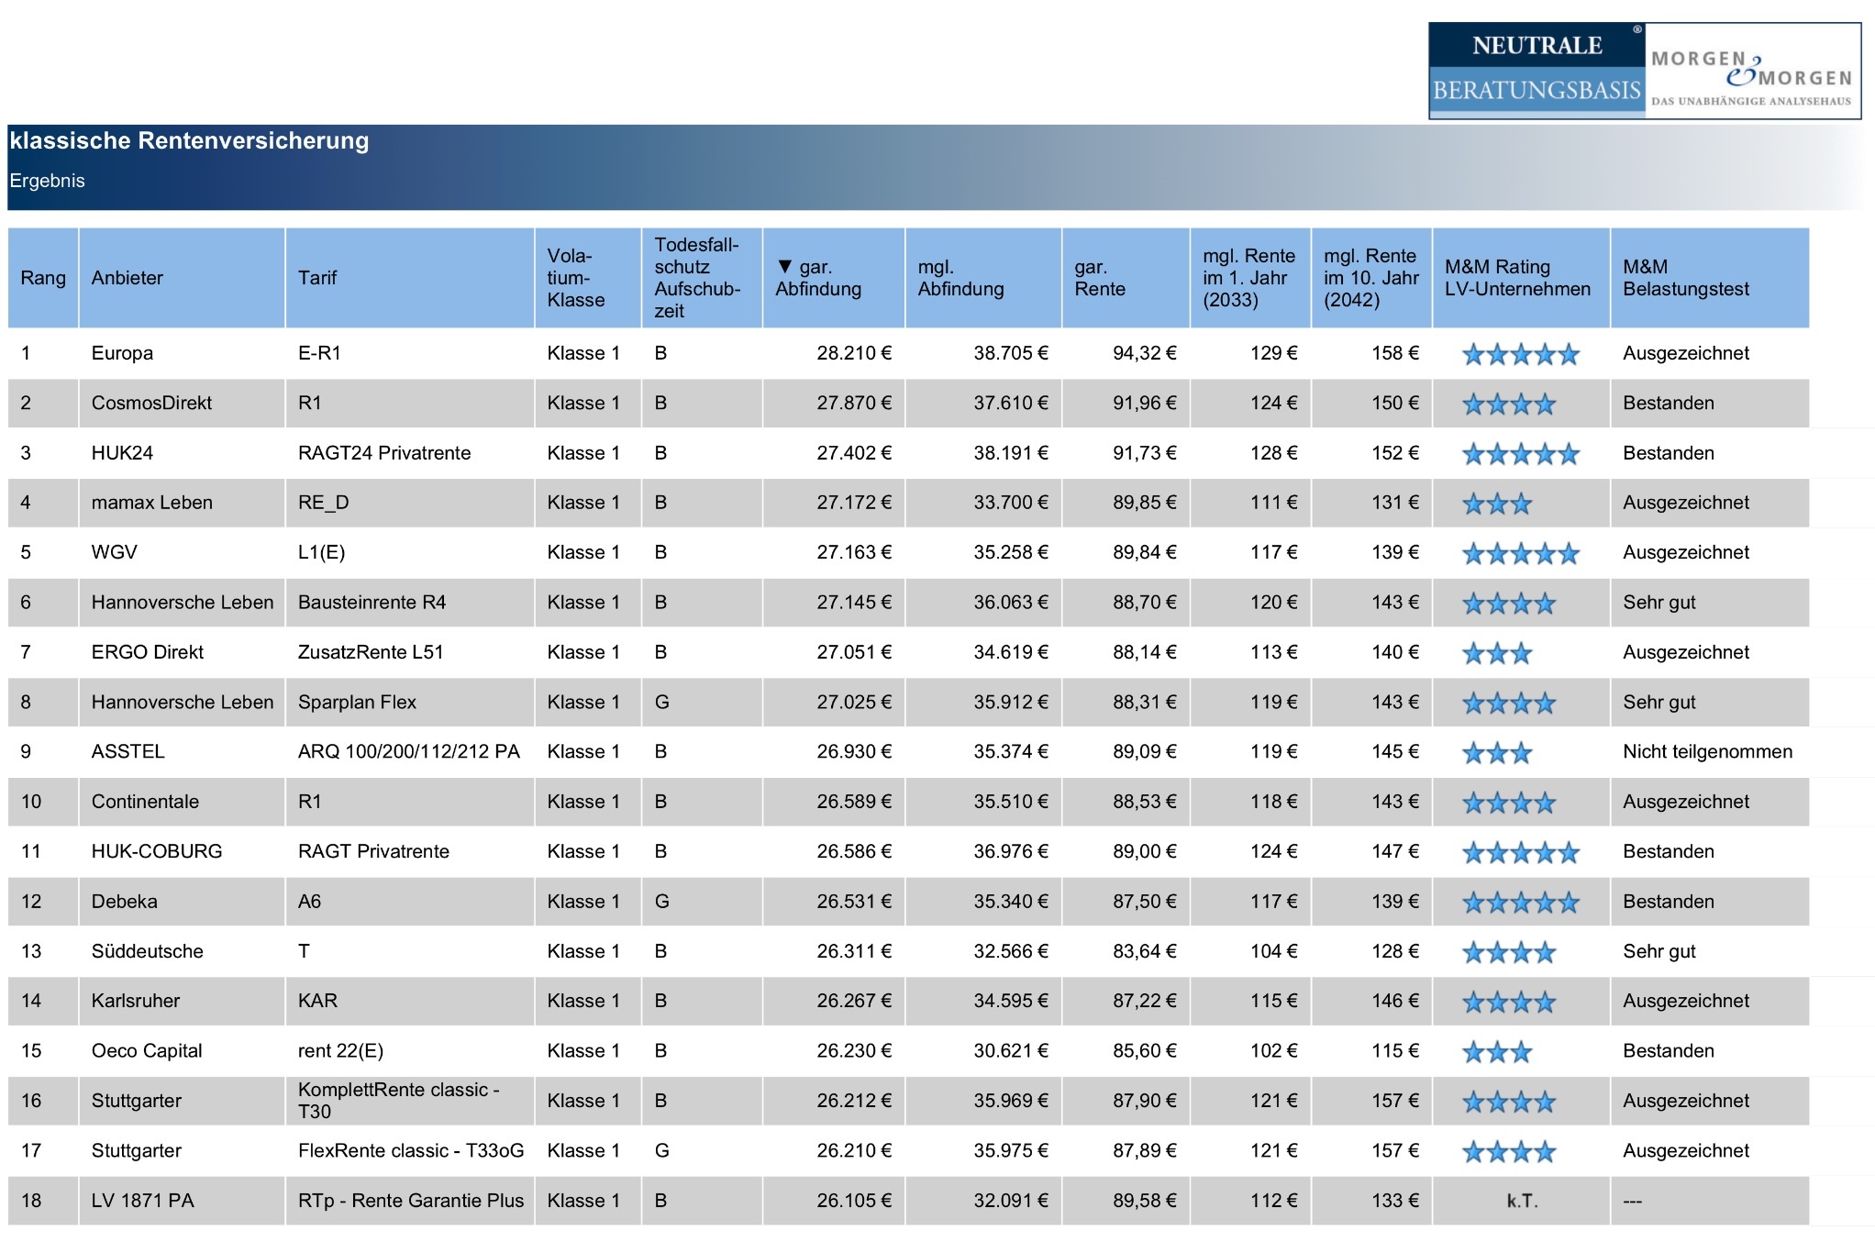This screenshot has height=1242, width=1875.
Task: Click the M&M Rating LV-Unternehmen header
Action: pyautogui.click(x=1521, y=278)
